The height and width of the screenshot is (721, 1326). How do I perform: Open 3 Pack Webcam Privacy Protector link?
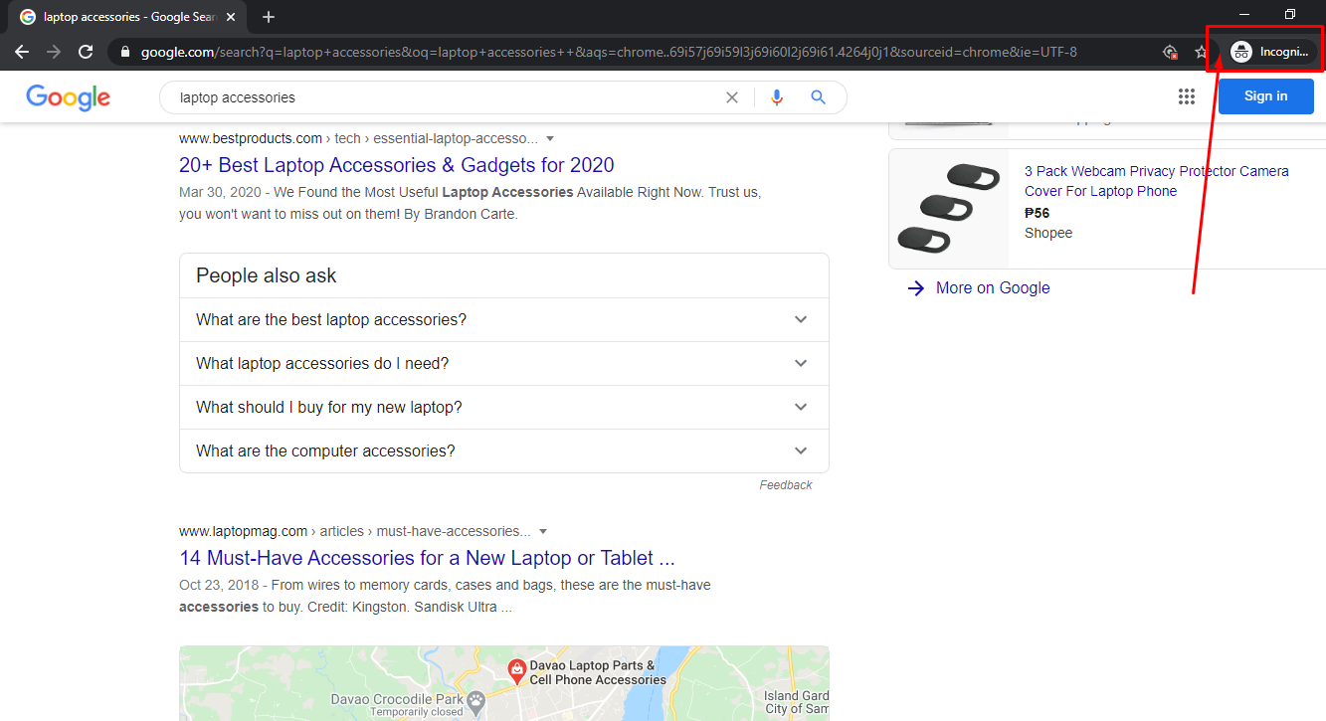(1157, 181)
